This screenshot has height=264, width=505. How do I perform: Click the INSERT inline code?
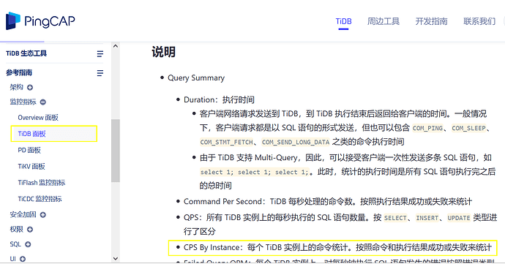point(427,218)
